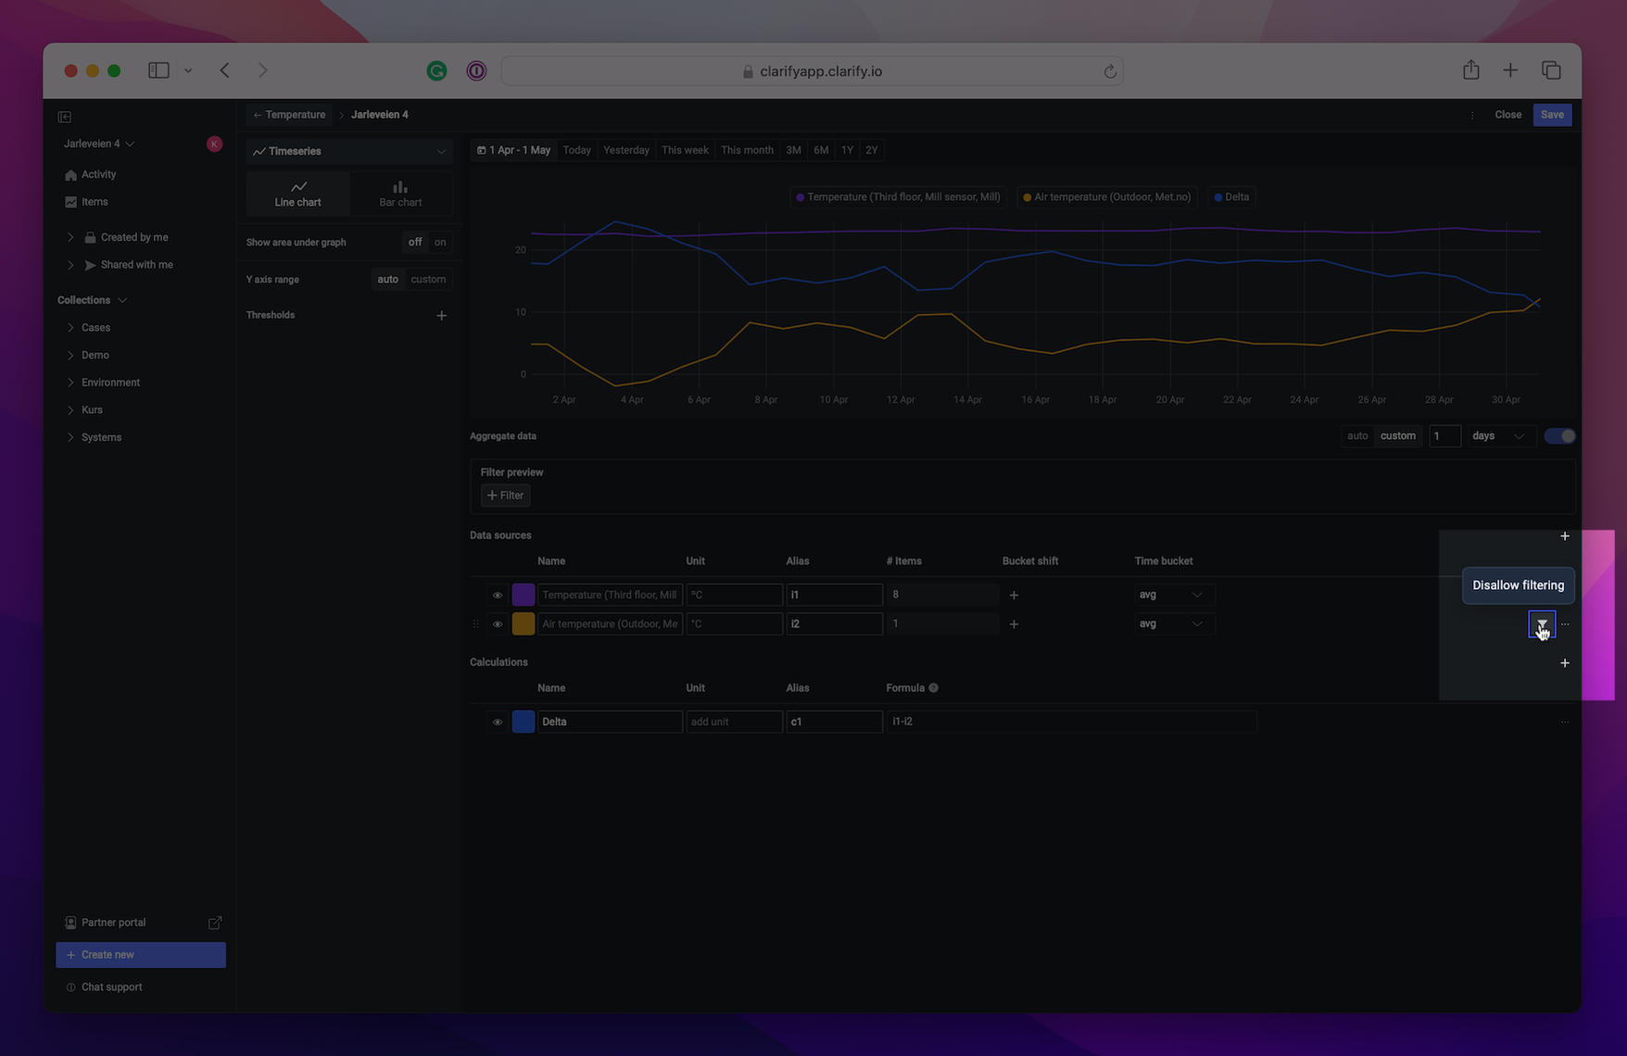Set Y axis range to auto
Screen dimensions: 1627x1056
387,279
